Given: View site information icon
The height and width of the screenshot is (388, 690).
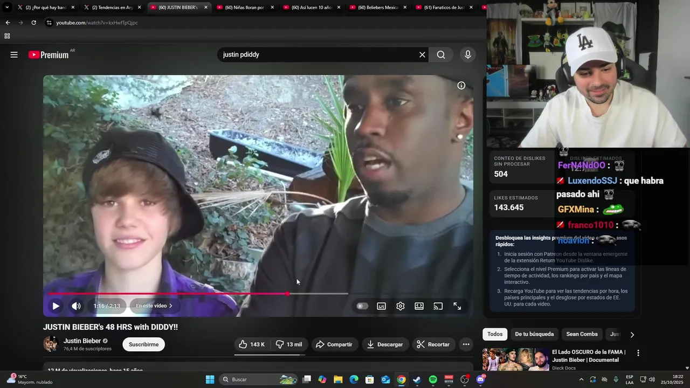Looking at the screenshot, I should (49, 23).
